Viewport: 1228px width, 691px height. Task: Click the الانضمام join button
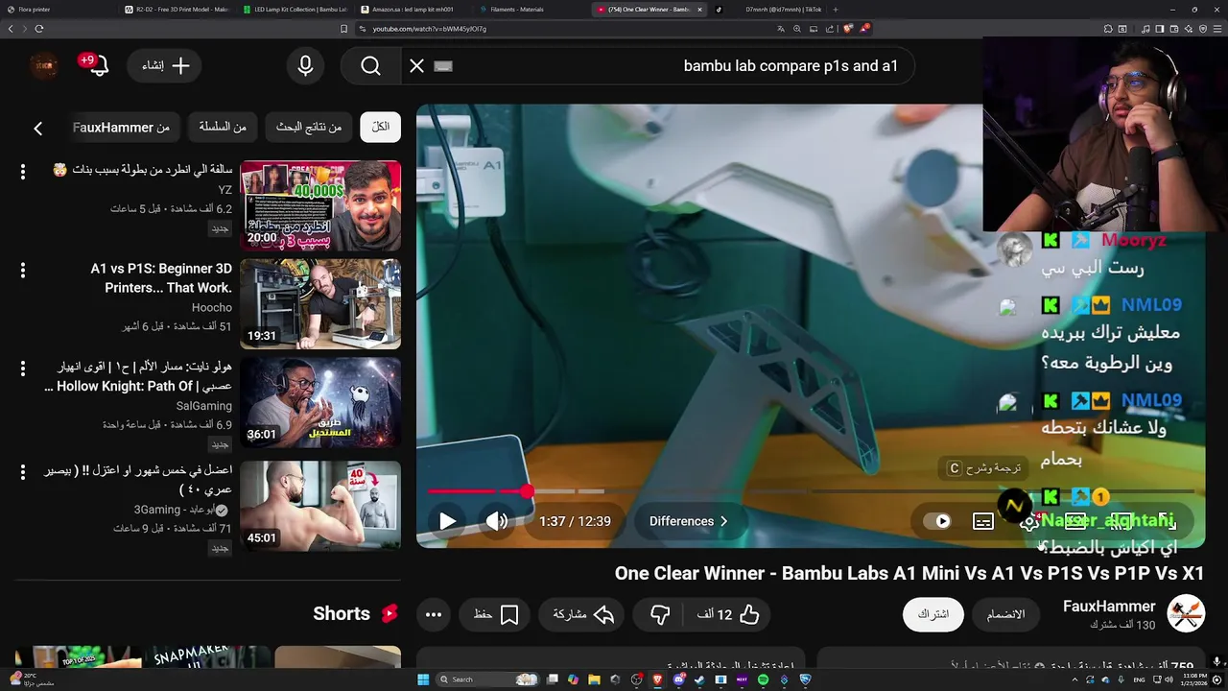1005,614
